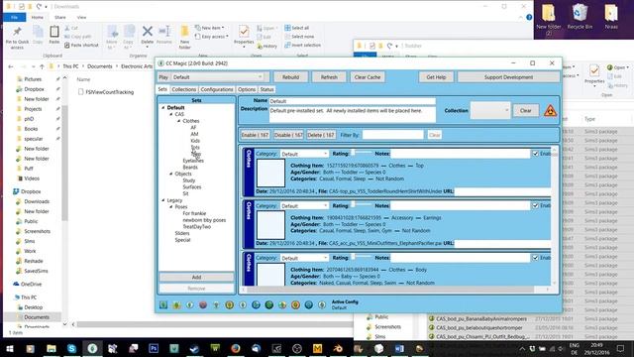This screenshot has height=357, width=634.
Task: Collapse the Objects tree node
Action: 171,174
